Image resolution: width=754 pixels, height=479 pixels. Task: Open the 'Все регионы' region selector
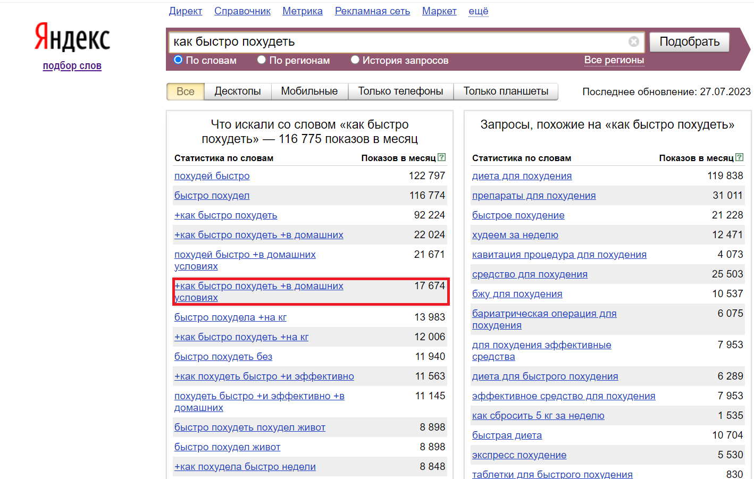614,60
